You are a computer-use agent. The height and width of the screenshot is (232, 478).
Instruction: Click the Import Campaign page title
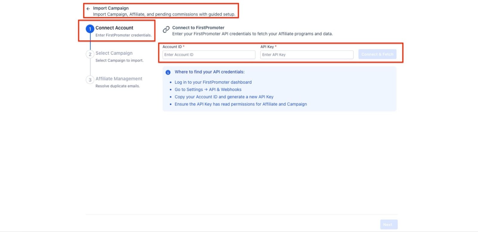pyautogui.click(x=111, y=8)
